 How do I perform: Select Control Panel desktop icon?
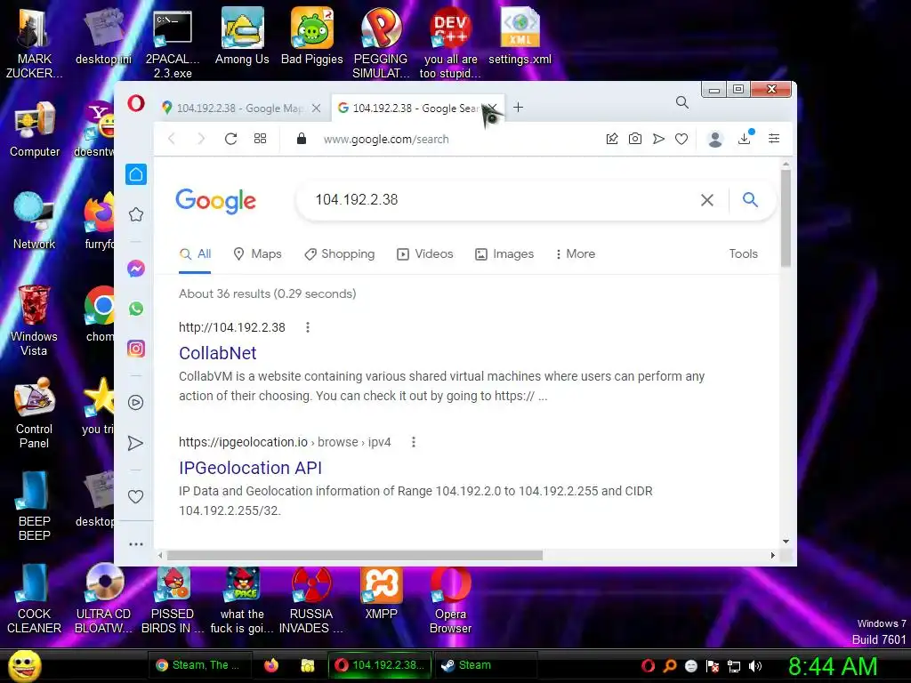[35, 414]
